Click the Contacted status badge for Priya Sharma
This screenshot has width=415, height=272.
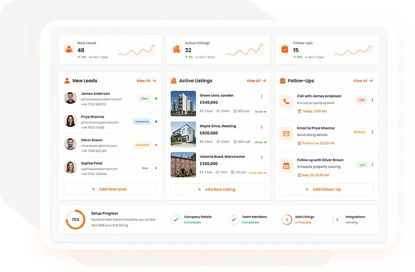142,122
